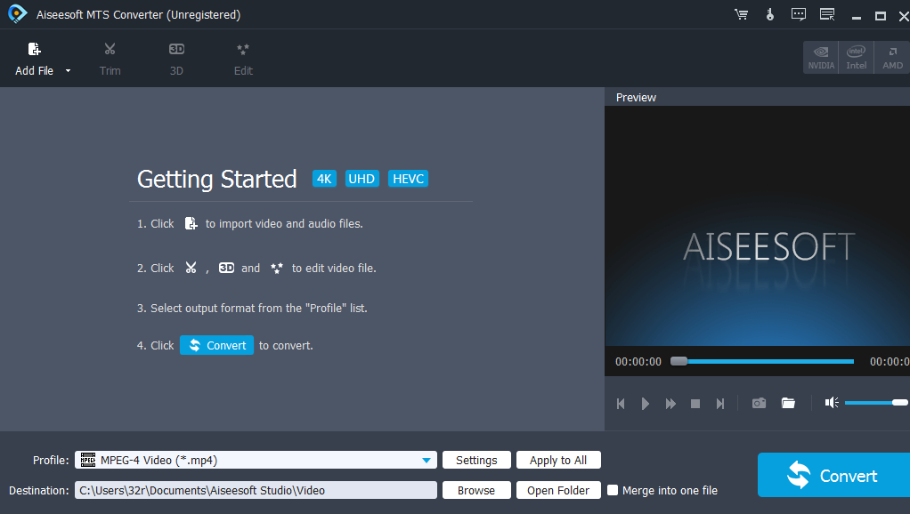This screenshot has width=910, height=514.
Task: Click the scissors icon in step 2
Action: (x=191, y=268)
